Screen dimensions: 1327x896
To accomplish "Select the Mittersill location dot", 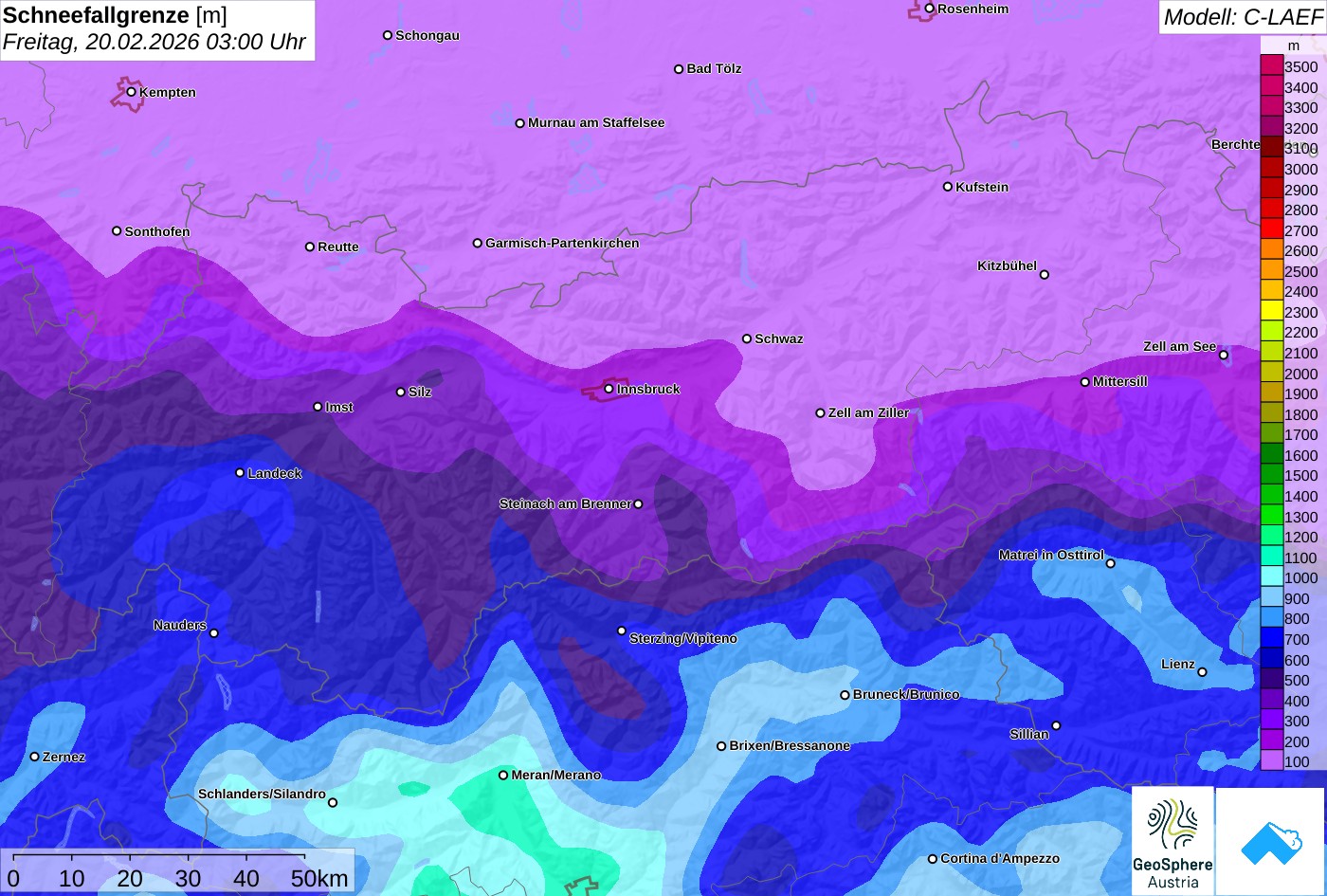I will pyautogui.click(x=1085, y=382).
